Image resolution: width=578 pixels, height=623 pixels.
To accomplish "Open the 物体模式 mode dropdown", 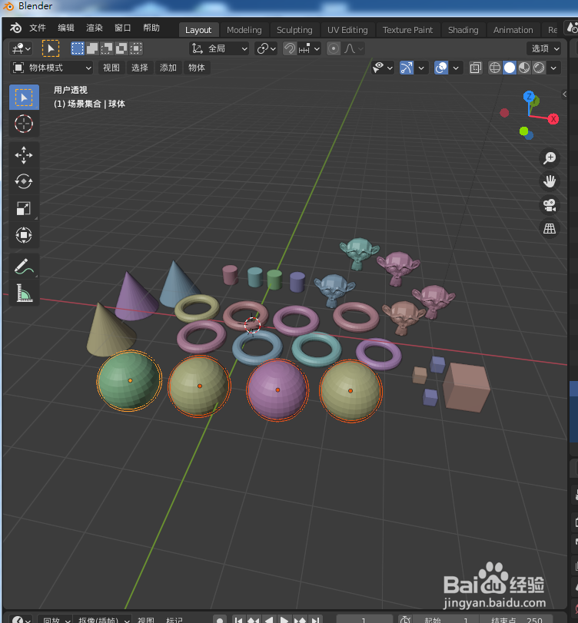I will tap(51, 68).
